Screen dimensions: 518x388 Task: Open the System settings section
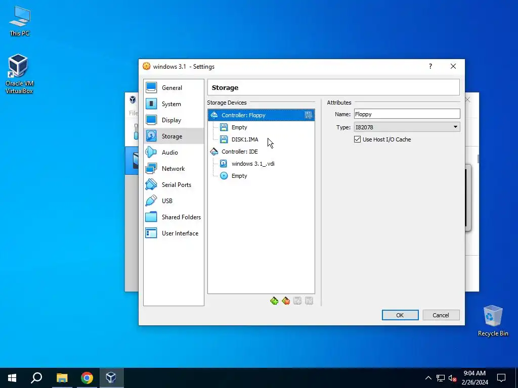(174, 104)
